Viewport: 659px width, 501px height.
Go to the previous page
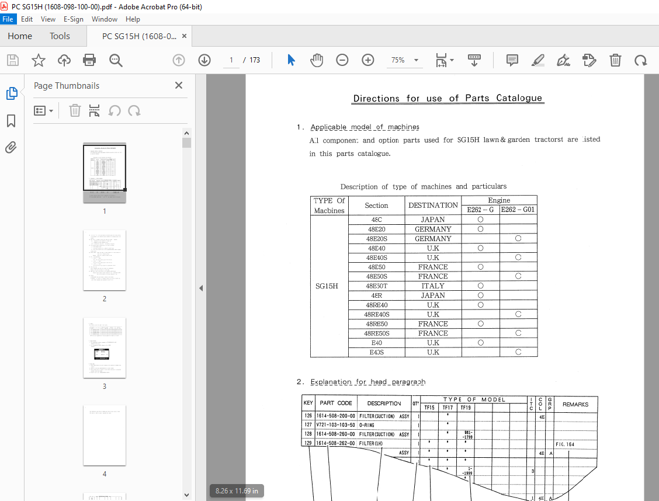[x=179, y=60]
